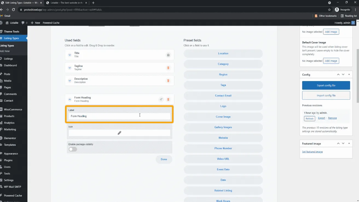Expand the Title field chevron

70,55
